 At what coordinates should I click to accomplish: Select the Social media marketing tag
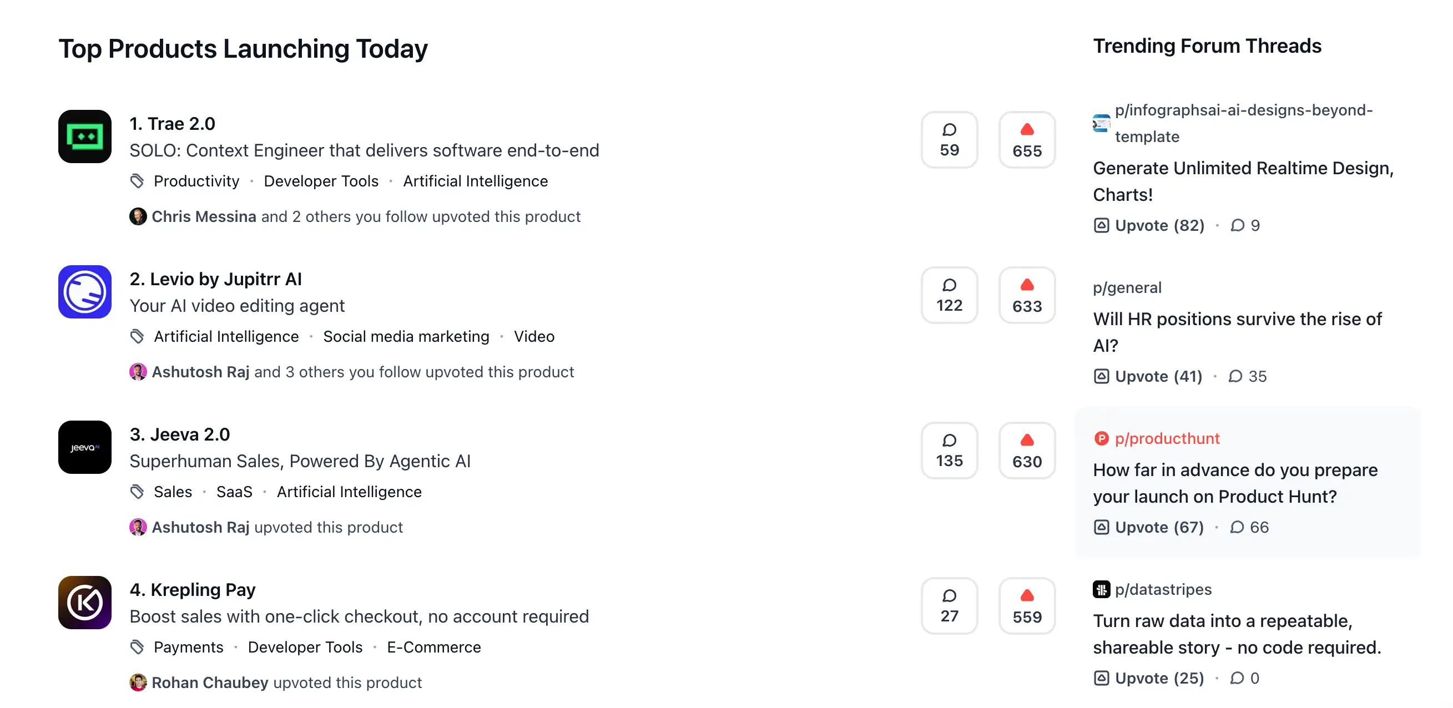click(406, 337)
